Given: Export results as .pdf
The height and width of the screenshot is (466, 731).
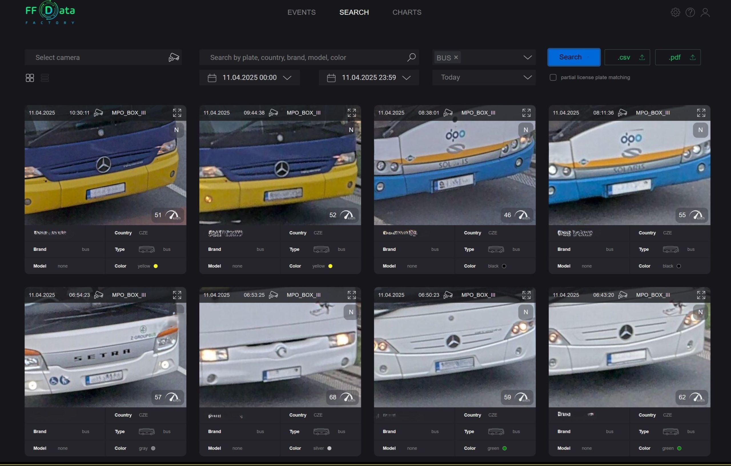Looking at the screenshot, I should pos(678,57).
